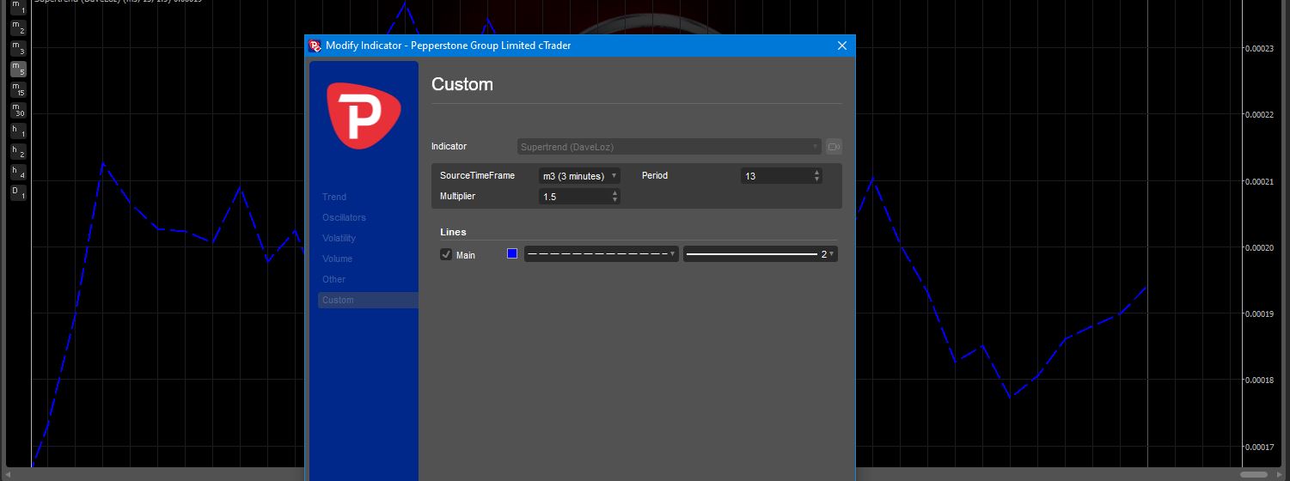
Task: Increase the Period value with up arrow
Action: pos(816,173)
